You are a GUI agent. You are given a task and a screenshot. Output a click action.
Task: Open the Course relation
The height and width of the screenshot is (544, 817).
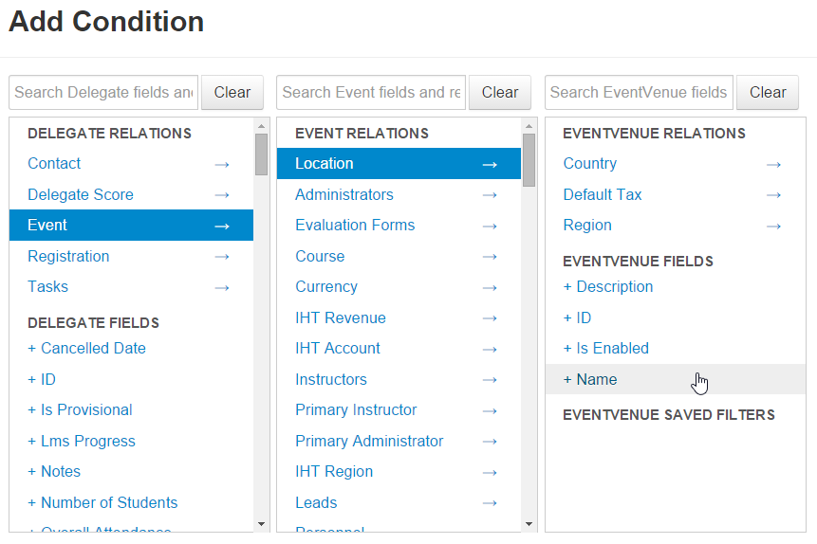[399, 256]
